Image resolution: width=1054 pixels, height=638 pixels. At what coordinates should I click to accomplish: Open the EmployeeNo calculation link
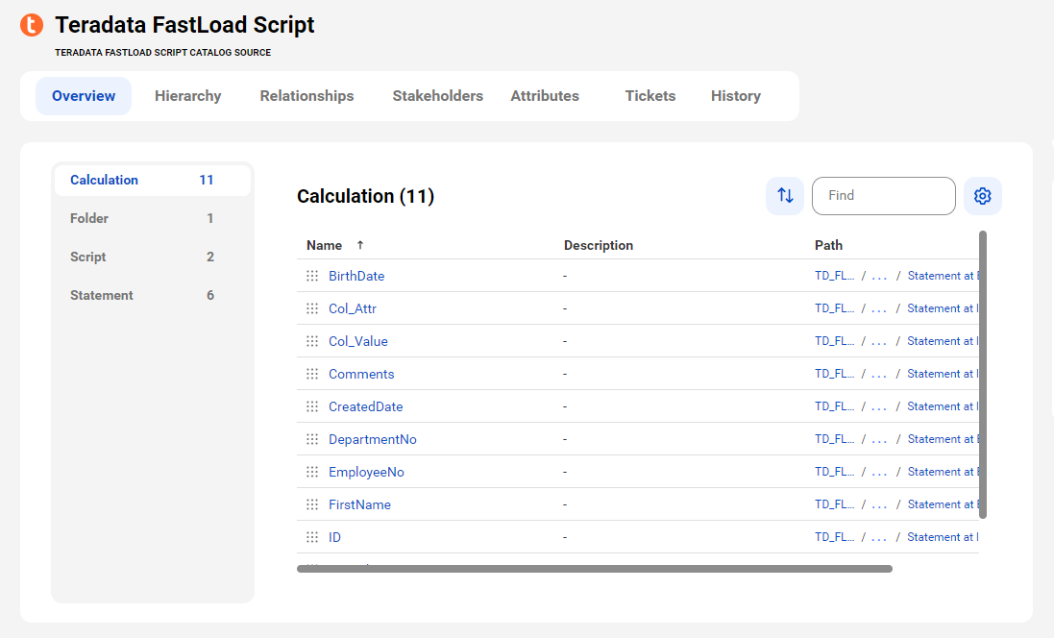point(366,472)
